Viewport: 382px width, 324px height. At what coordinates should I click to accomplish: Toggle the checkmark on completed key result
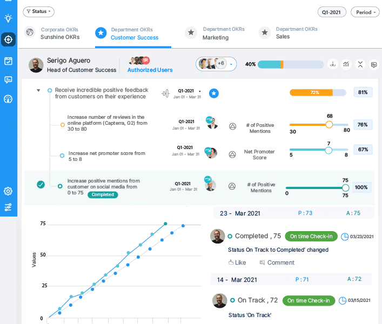[x=41, y=185]
